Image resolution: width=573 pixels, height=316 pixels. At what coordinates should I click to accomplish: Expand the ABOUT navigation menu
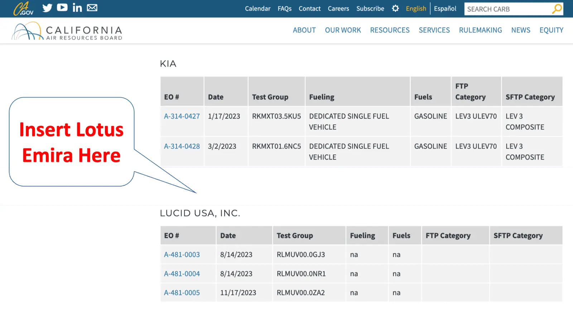pyautogui.click(x=304, y=30)
